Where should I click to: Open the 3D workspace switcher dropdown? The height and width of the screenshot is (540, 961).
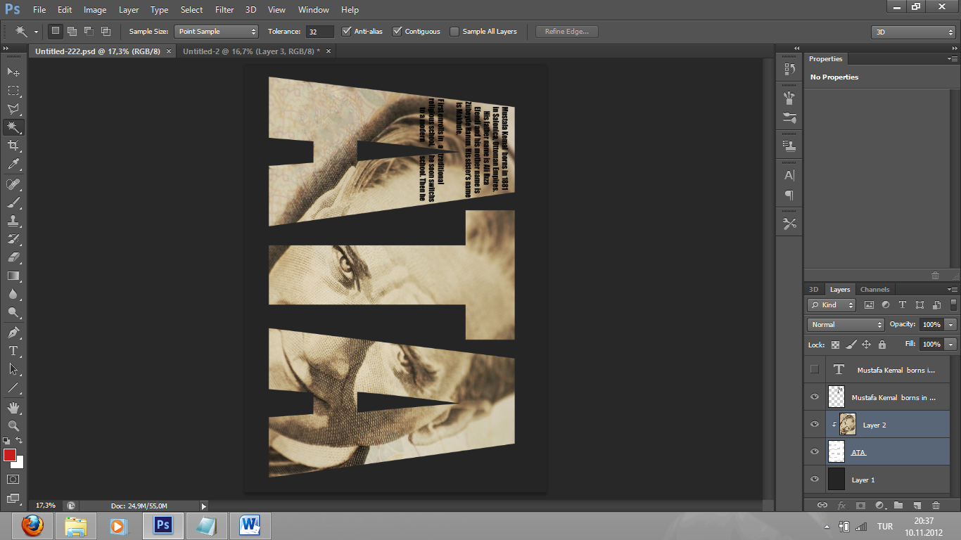pyautogui.click(x=913, y=32)
